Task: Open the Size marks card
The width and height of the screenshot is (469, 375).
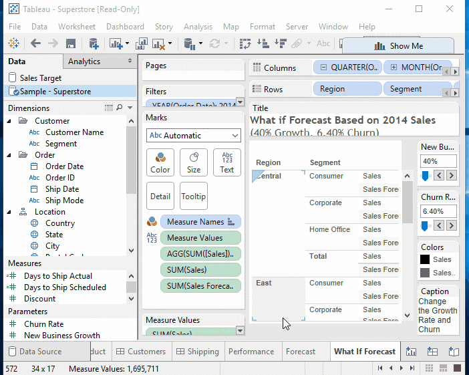Action: pos(194,162)
